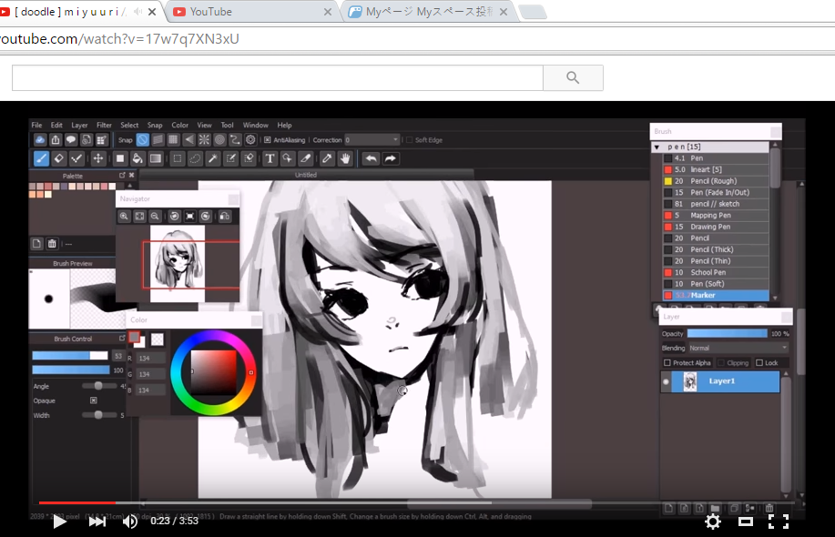The width and height of the screenshot is (835, 537).
Task: Enable the grid snap icon
Action: (x=173, y=140)
